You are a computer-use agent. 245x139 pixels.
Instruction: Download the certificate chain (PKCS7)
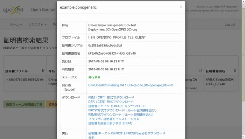[x=117, y=106]
